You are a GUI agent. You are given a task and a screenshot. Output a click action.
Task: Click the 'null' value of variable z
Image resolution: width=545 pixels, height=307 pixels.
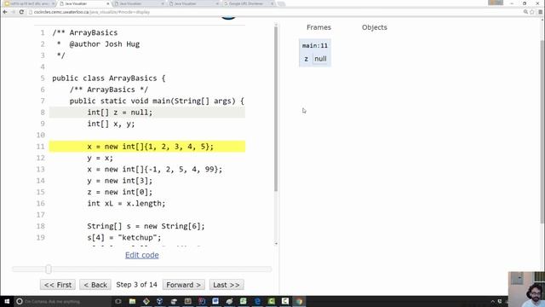click(320, 59)
